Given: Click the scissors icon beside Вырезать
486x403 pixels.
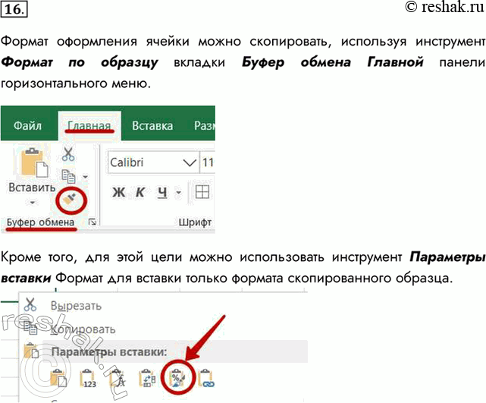Looking at the screenshot, I should click(x=30, y=304).
